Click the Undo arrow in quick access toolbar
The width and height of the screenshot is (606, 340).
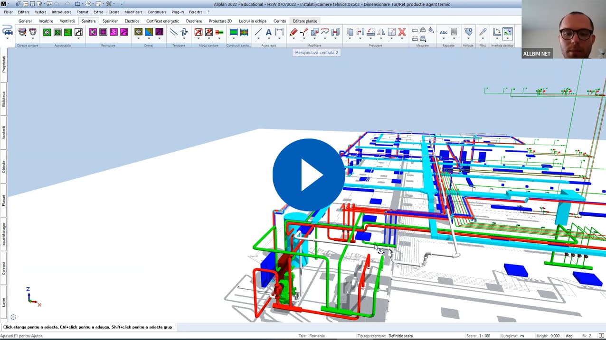tap(56, 4)
